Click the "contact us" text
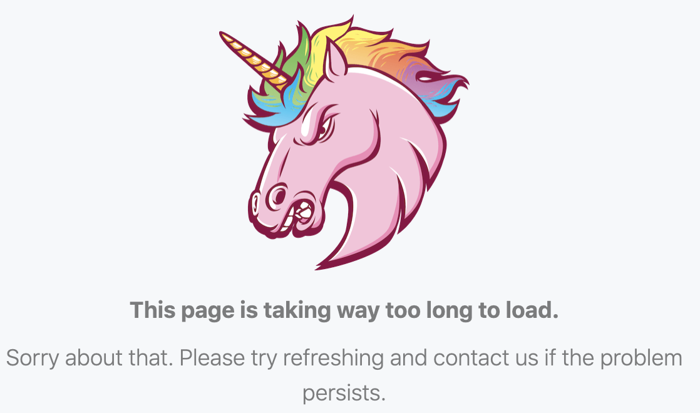700x413 pixels. pyautogui.click(x=486, y=358)
